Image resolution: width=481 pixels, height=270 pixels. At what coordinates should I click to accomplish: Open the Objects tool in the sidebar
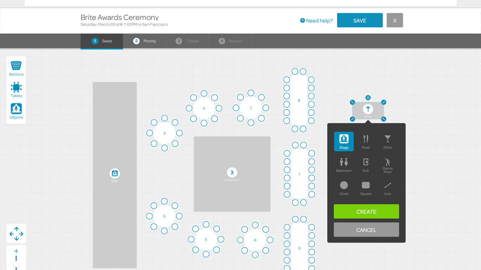click(x=16, y=111)
